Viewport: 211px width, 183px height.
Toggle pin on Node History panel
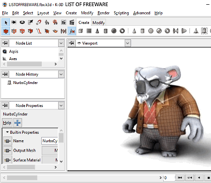[x=5, y=74]
